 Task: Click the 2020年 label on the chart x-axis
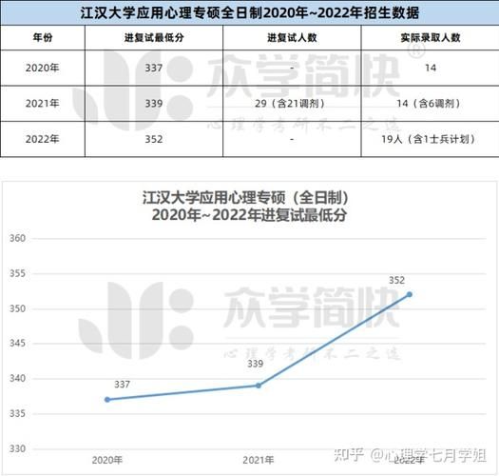tap(106, 460)
